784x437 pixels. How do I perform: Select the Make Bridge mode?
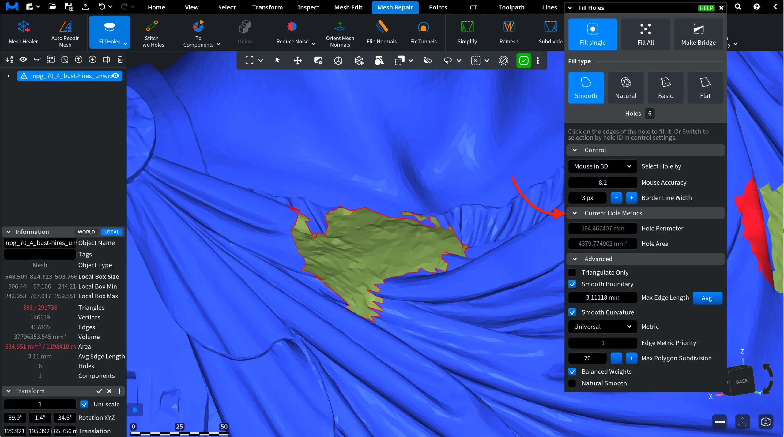pyautogui.click(x=698, y=34)
